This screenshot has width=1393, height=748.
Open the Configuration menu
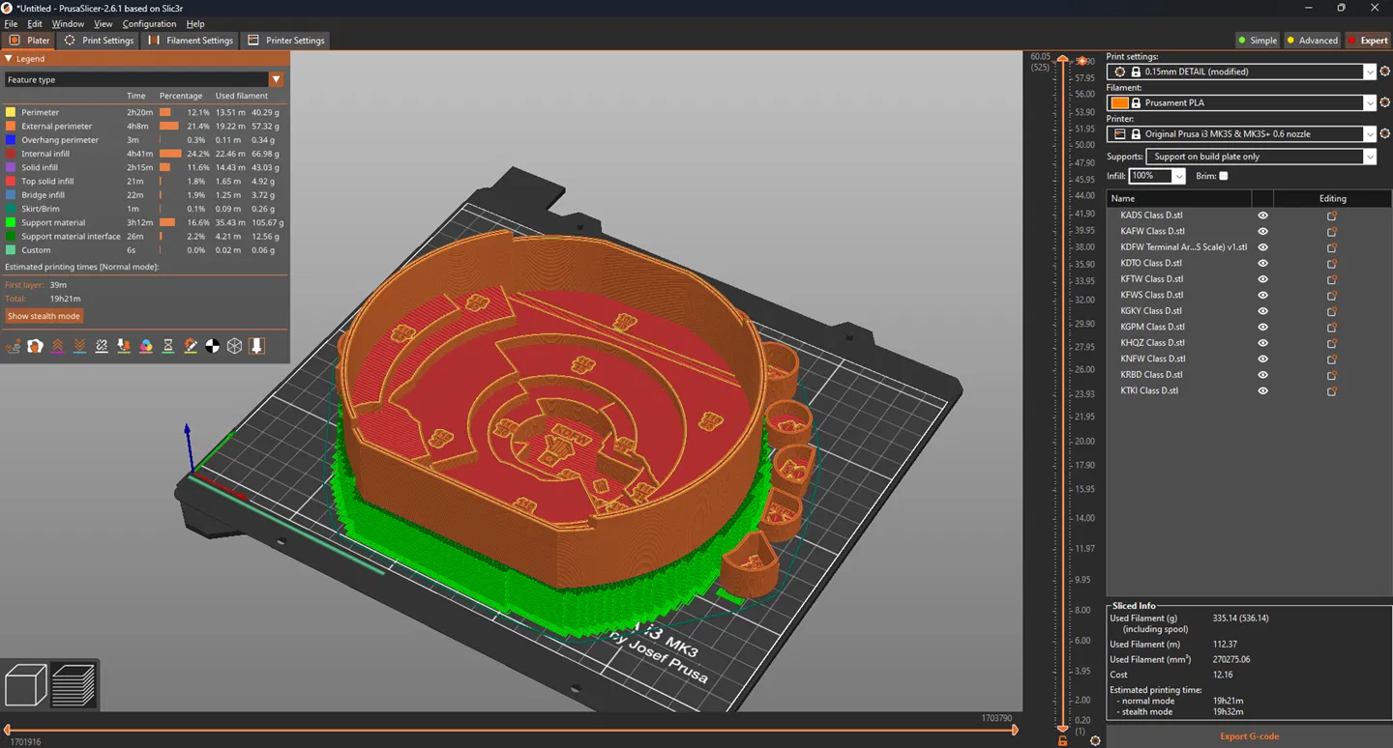(x=149, y=23)
